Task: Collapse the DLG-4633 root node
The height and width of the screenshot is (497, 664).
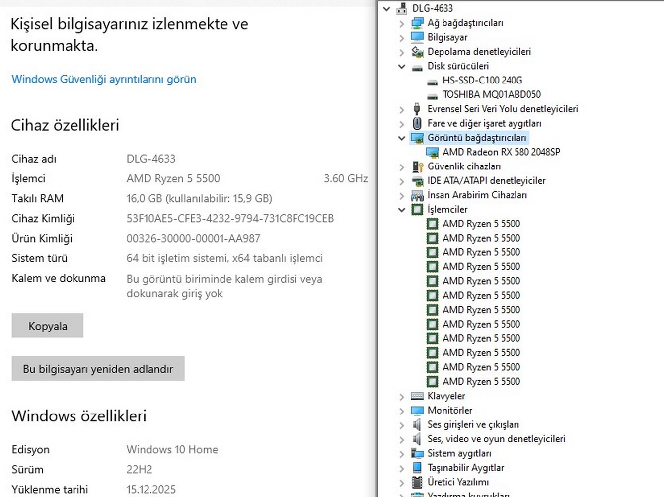Action: tap(386, 8)
